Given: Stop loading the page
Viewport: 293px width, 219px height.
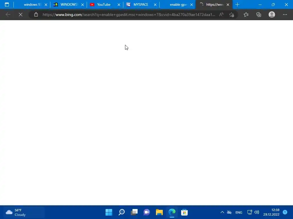Looking at the screenshot, I should coord(21,15).
